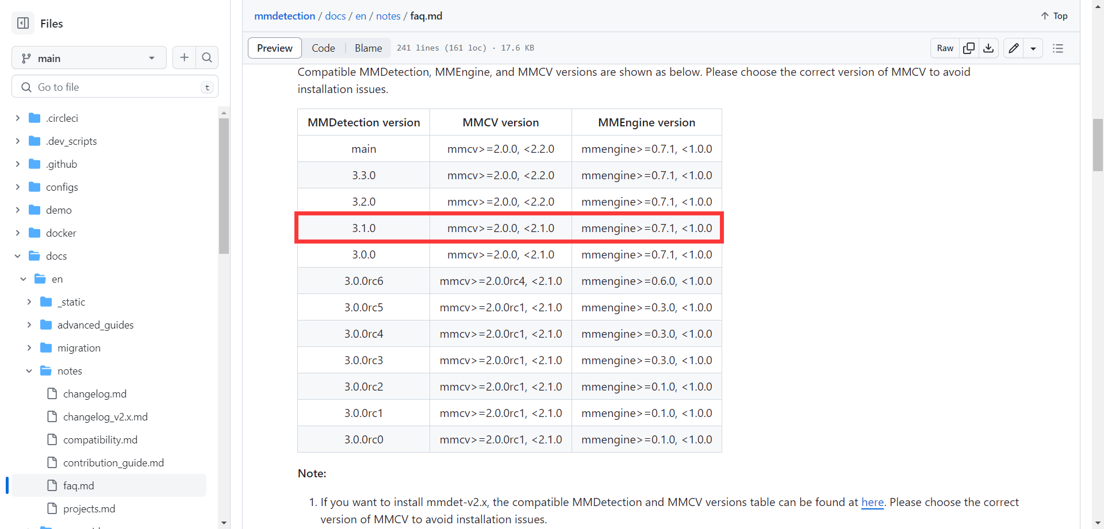Viewport: 1104px width, 529px height.
Task: Expand the migration folder chevron
Action: pos(29,347)
